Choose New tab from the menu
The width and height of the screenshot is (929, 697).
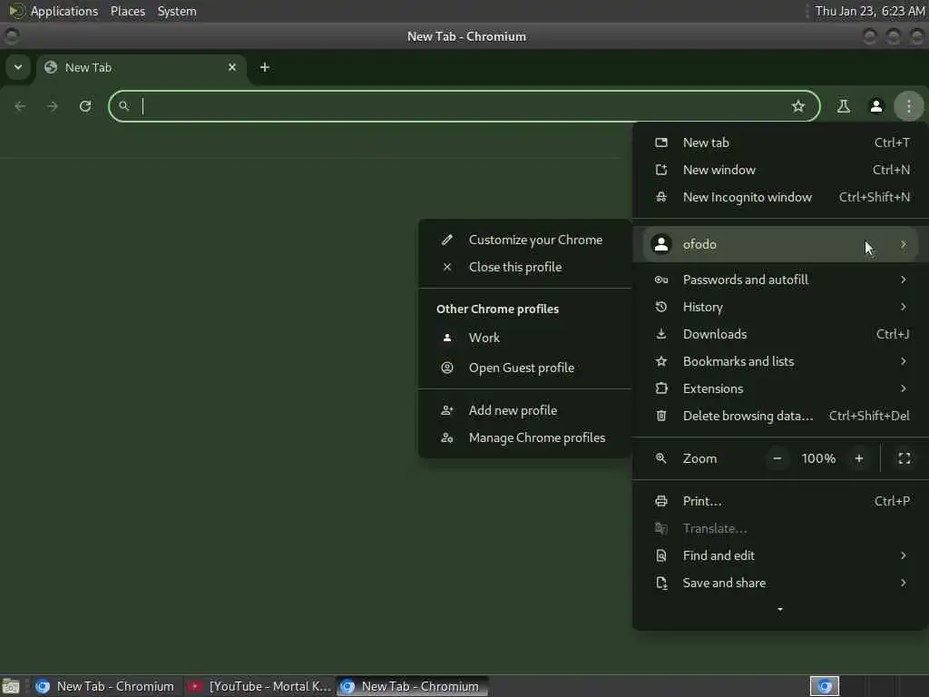tap(781, 142)
